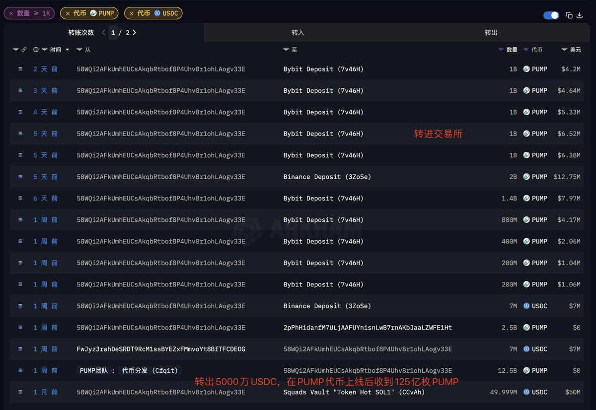596x410 pixels.
Task: Click the 1.4B amount cell
Action: (509, 198)
